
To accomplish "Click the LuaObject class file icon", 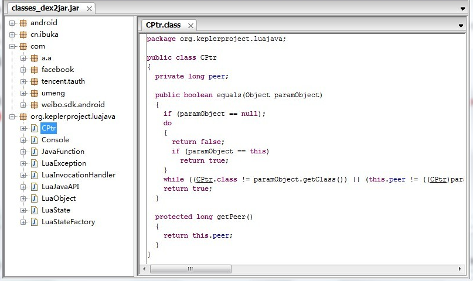I will point(35,198).
